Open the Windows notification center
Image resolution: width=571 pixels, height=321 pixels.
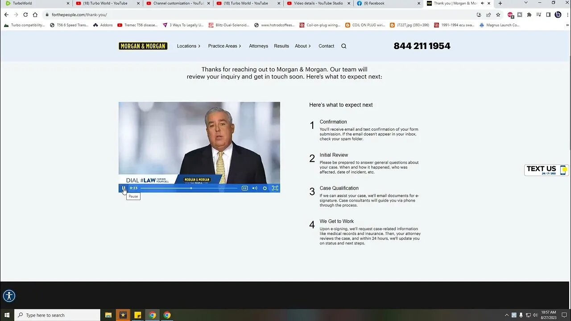(x=564, y=315)
